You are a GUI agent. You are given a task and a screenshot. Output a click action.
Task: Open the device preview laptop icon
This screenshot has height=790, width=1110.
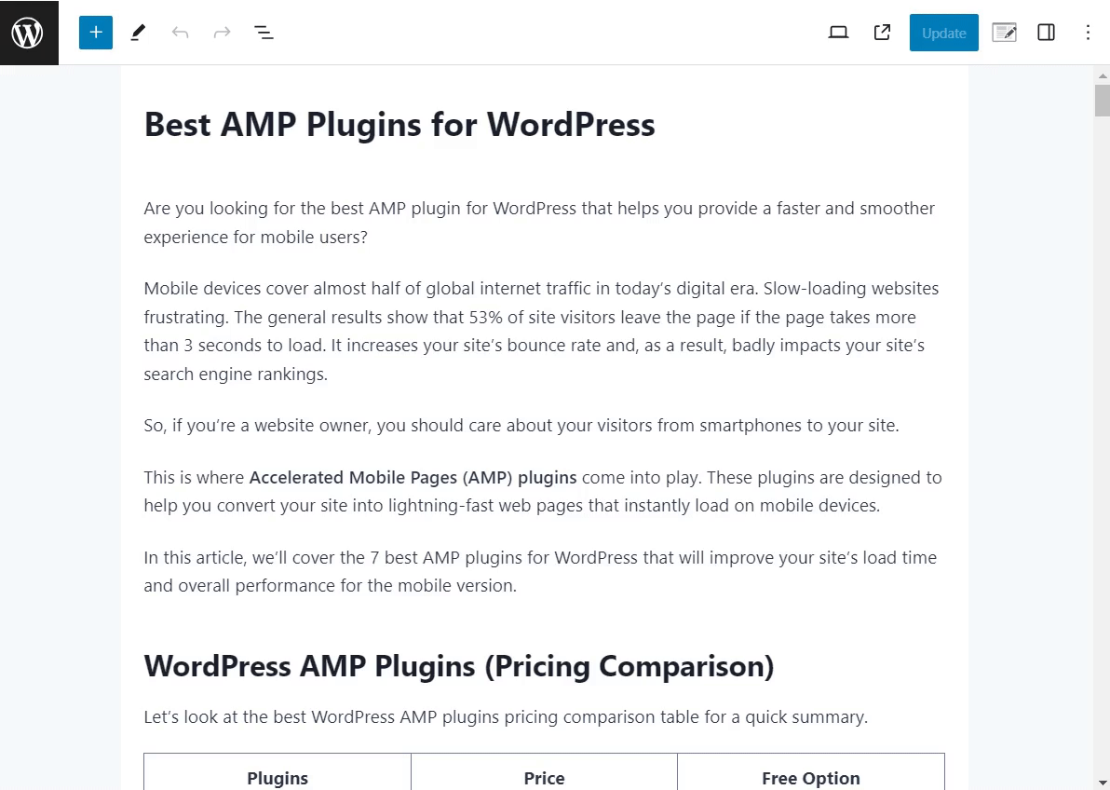838,33
